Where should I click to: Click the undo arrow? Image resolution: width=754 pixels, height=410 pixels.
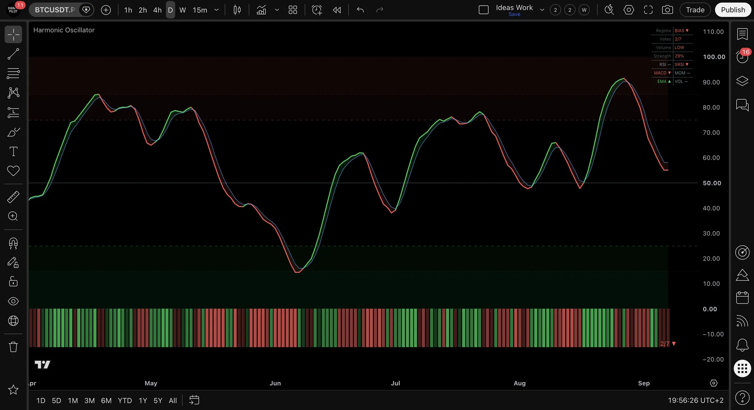(x=360, y=10)
